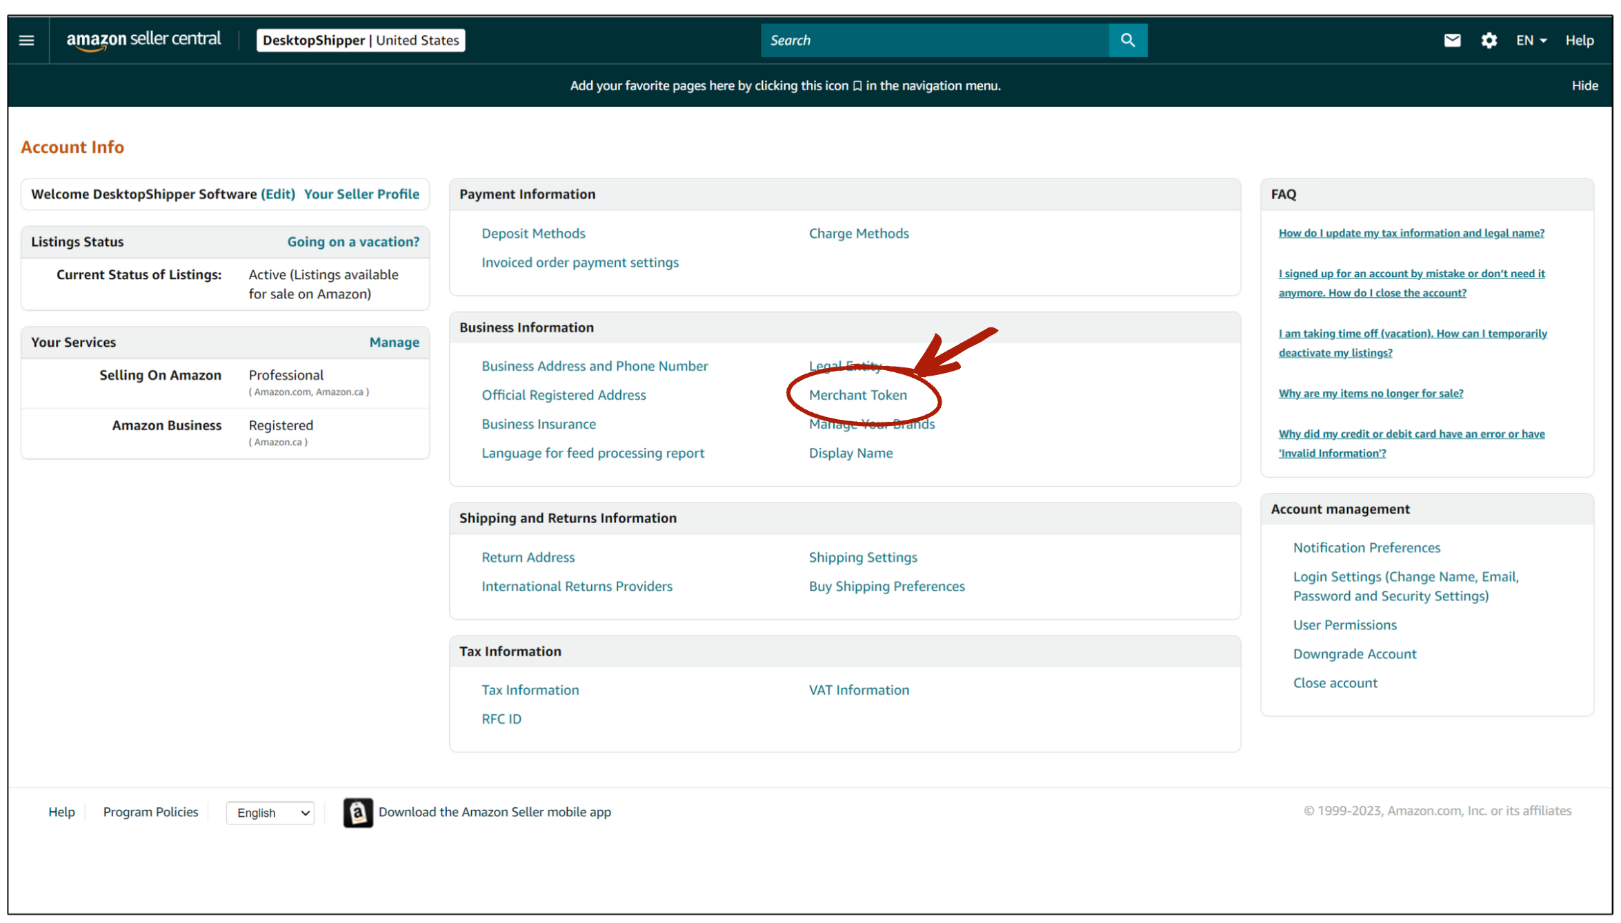Open Downgrade Account
This screenshot has width=1621, height=923.
tap(1354, 653)
